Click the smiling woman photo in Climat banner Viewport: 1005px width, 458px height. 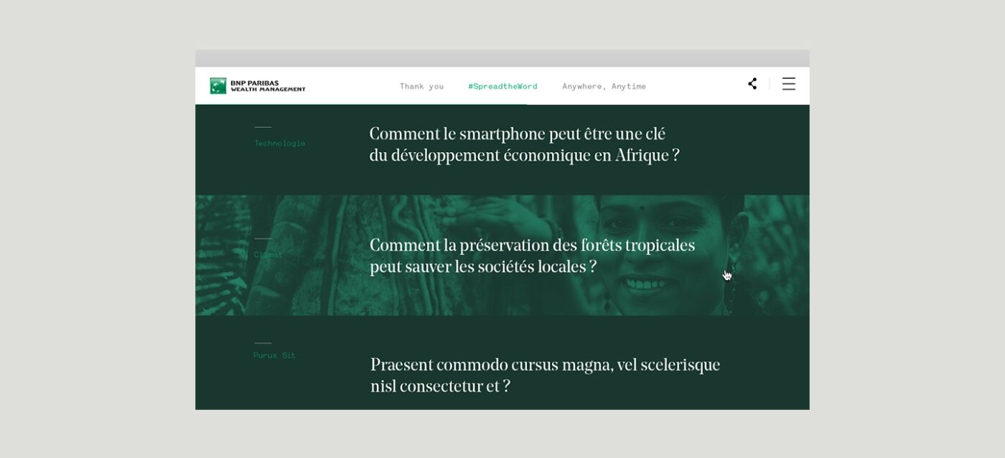pyautogui.click(x=661, y=255)
